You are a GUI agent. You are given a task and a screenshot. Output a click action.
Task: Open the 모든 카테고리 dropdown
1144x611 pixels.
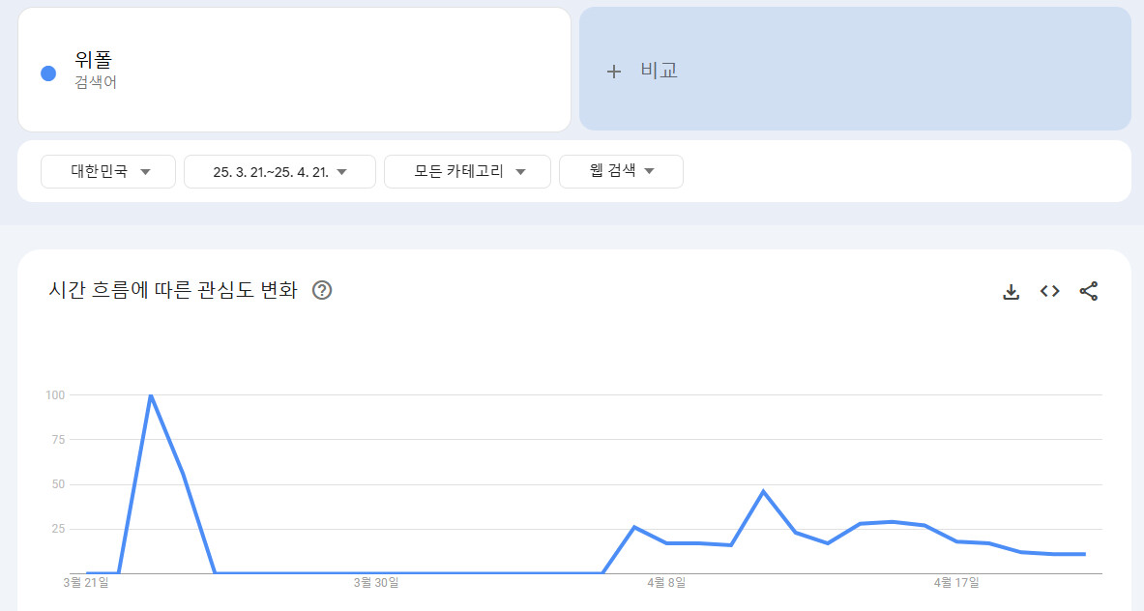(x=468, y=171)
